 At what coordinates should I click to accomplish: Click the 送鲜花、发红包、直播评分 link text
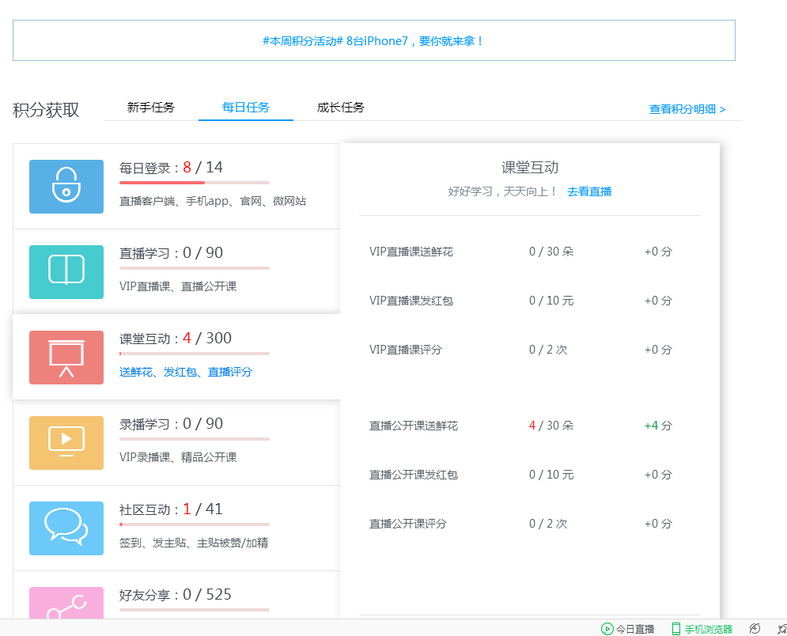186,372
